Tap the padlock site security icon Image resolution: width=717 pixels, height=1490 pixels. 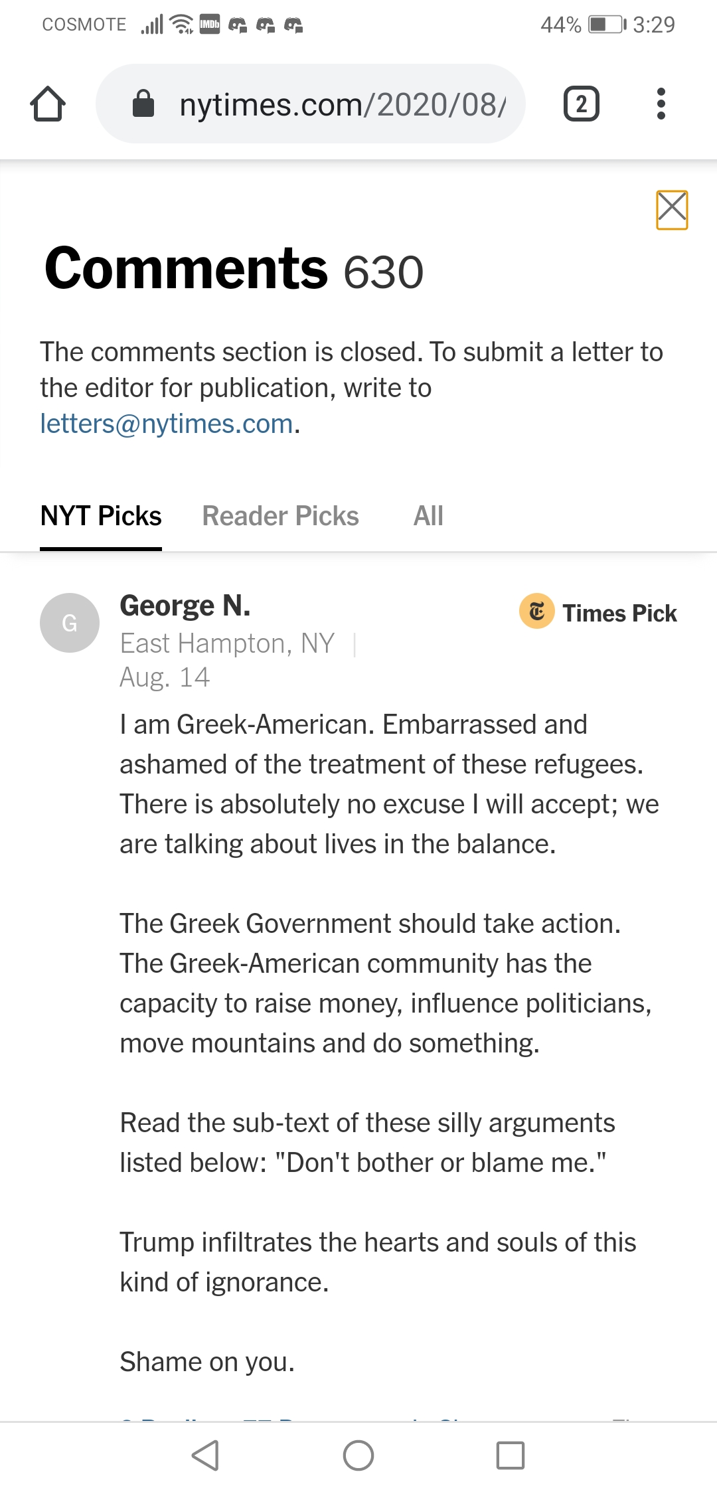[143, 104]
